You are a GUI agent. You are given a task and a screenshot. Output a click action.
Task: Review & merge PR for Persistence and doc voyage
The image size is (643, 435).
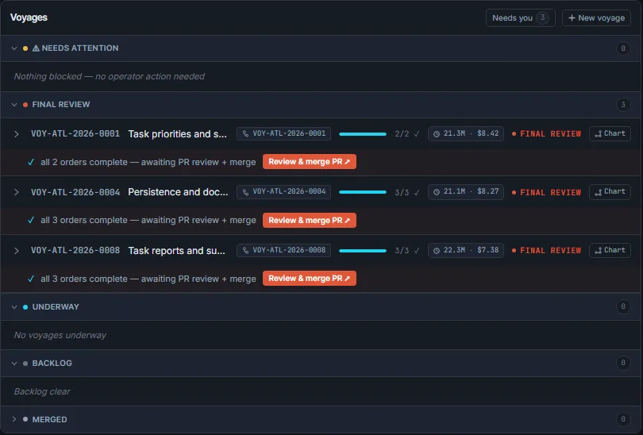310,220
